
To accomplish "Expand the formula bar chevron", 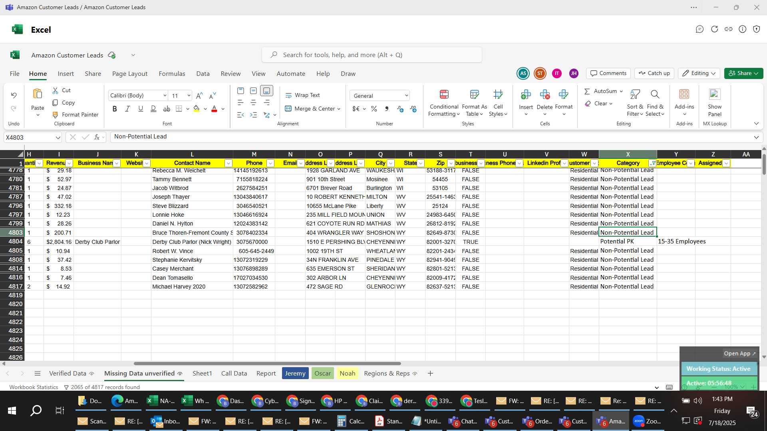I will pyautogui.click(x=756, y=137).
